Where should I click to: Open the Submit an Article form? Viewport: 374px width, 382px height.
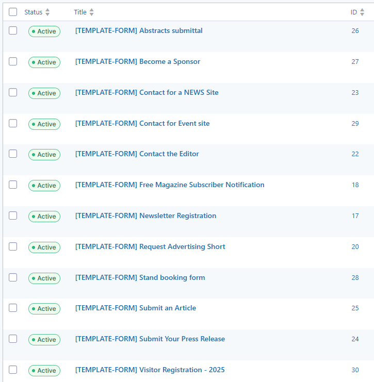(x=136, y=308)
